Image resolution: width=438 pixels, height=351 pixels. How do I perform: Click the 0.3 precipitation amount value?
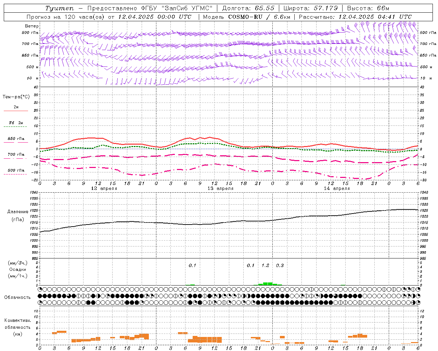point(280,265)
